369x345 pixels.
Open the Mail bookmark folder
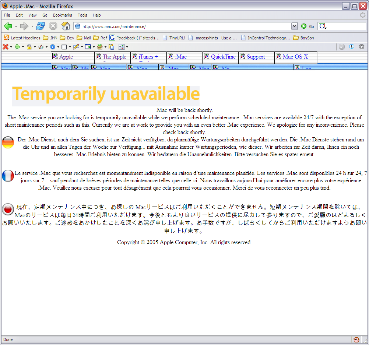click(84, 38)
